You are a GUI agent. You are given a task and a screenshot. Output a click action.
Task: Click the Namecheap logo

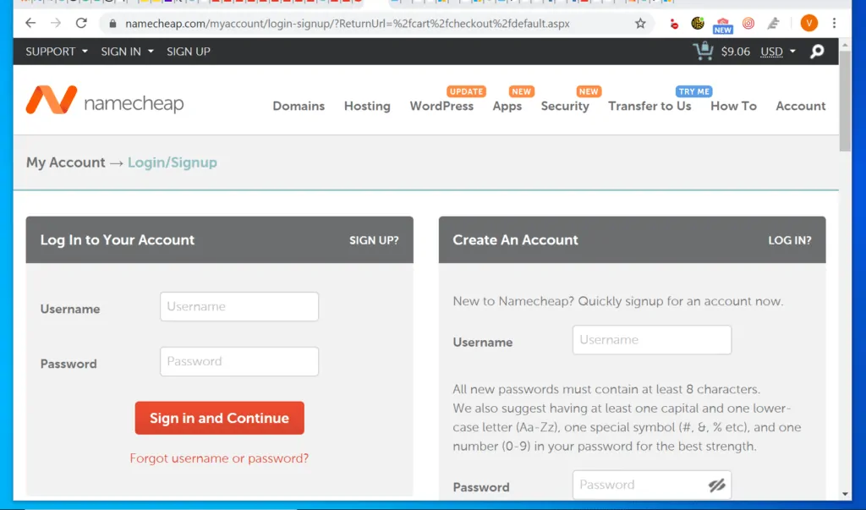(104, 100)
